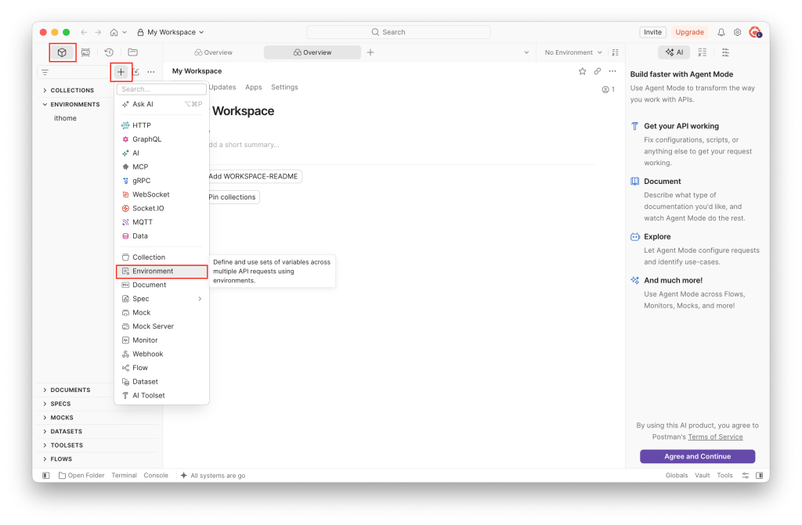Click Agree and Continue button
The height and width of the screenshot is (525, 802).
[x=697, y=456]
